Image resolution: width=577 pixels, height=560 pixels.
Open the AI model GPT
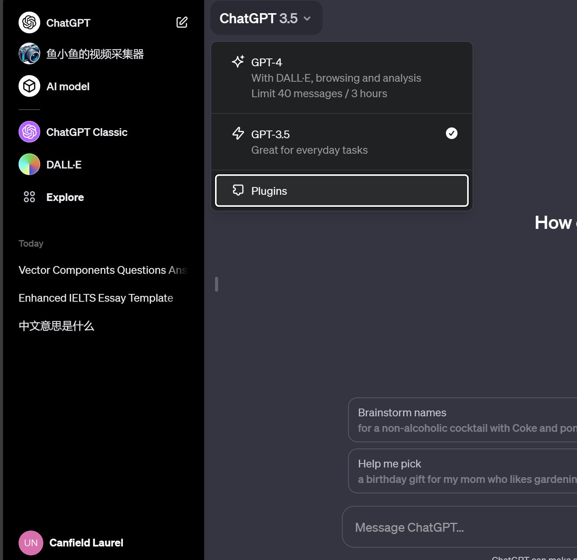[103, 86]
